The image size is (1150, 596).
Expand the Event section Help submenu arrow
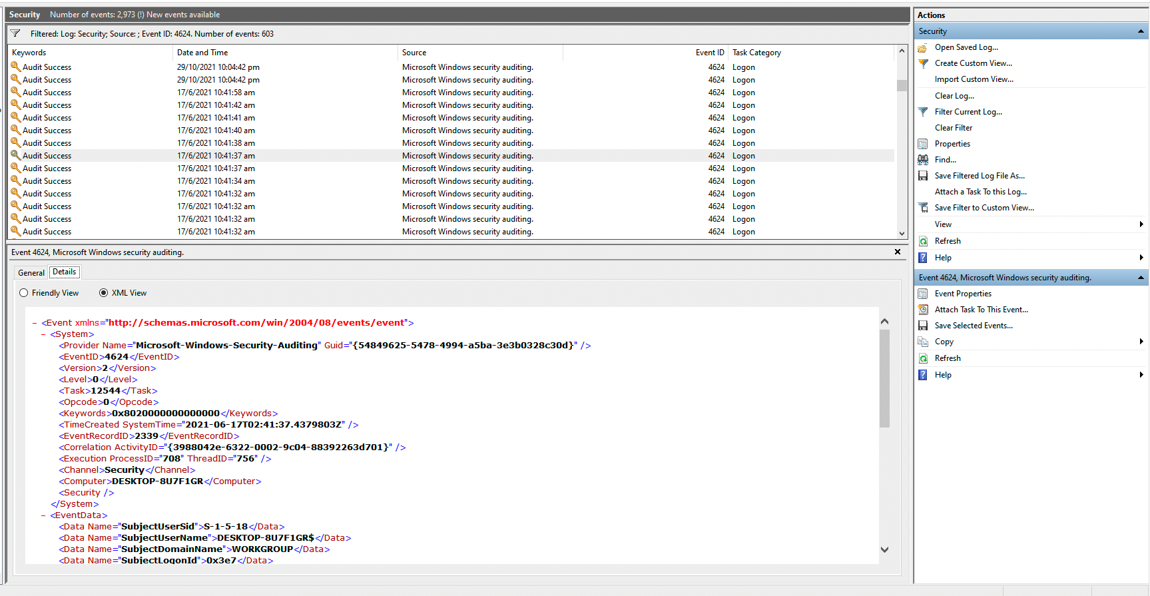pyautogui.click(x=1141, y=375)
